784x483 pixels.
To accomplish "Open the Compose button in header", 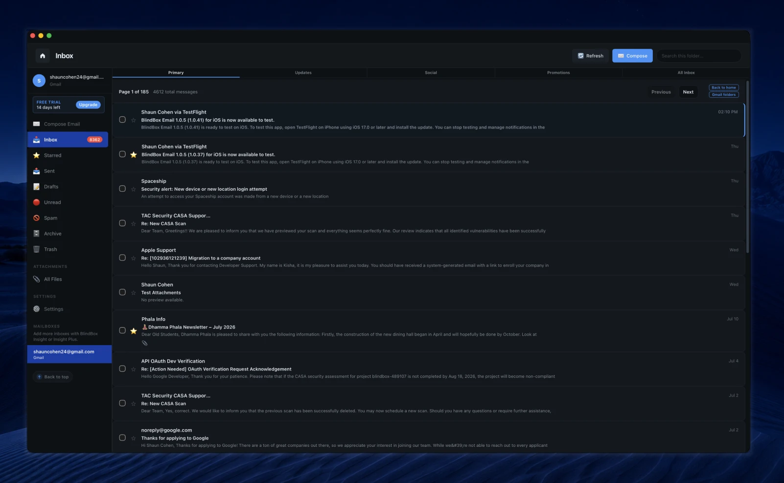I will (x=632, y=56).
